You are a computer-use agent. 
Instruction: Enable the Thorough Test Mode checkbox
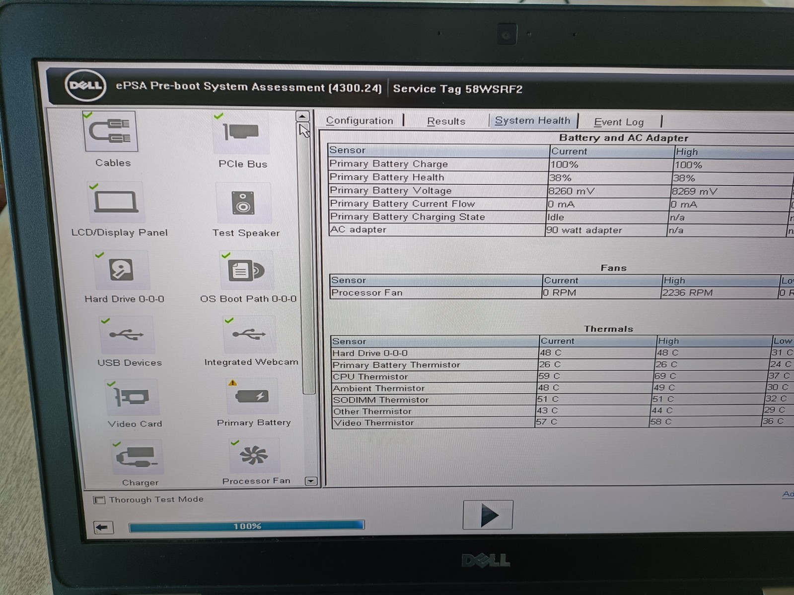(99, 500)
